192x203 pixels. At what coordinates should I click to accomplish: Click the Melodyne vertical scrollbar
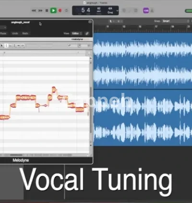91,110
